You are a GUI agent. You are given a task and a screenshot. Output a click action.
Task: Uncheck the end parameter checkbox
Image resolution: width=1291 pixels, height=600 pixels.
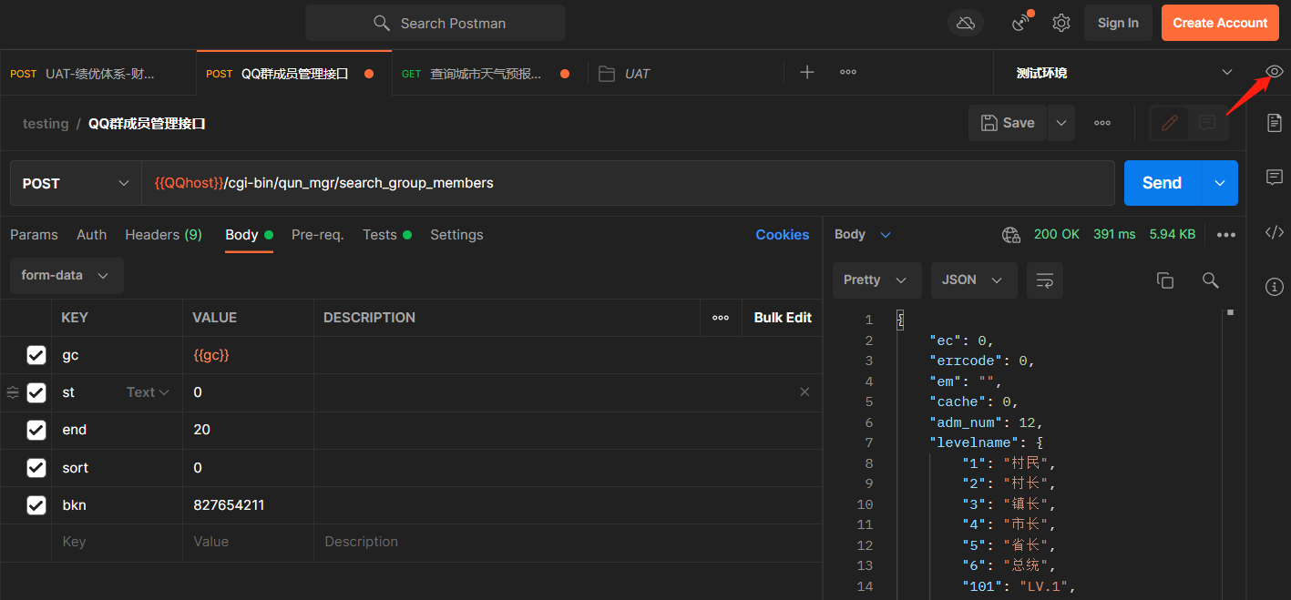(x=36, y=430)
